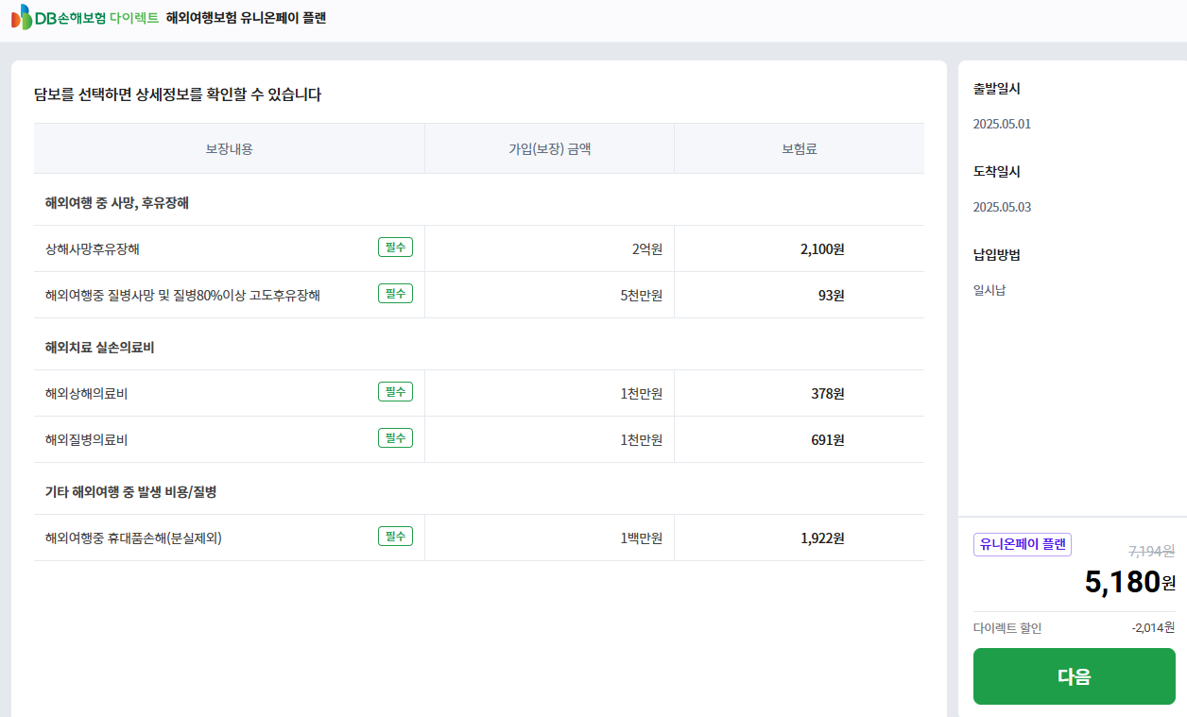This screenshot has width=1187, height=717.
Task: Click the 1,922원 premium value
Action: (822, 538)
